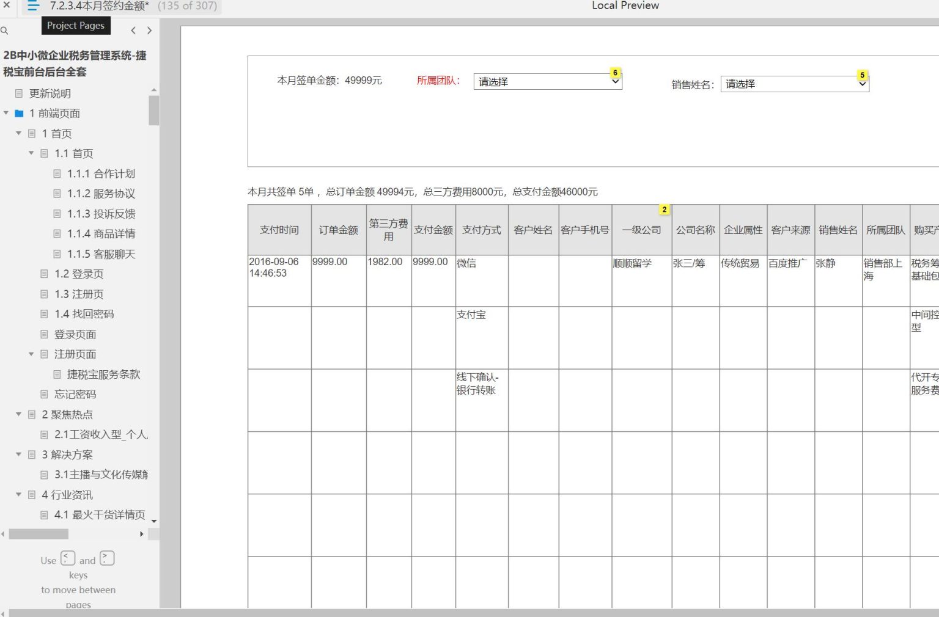Click yellow note marker 5 on sales dropdown
This screenshot has height=617, width=939.
point(862,75)
